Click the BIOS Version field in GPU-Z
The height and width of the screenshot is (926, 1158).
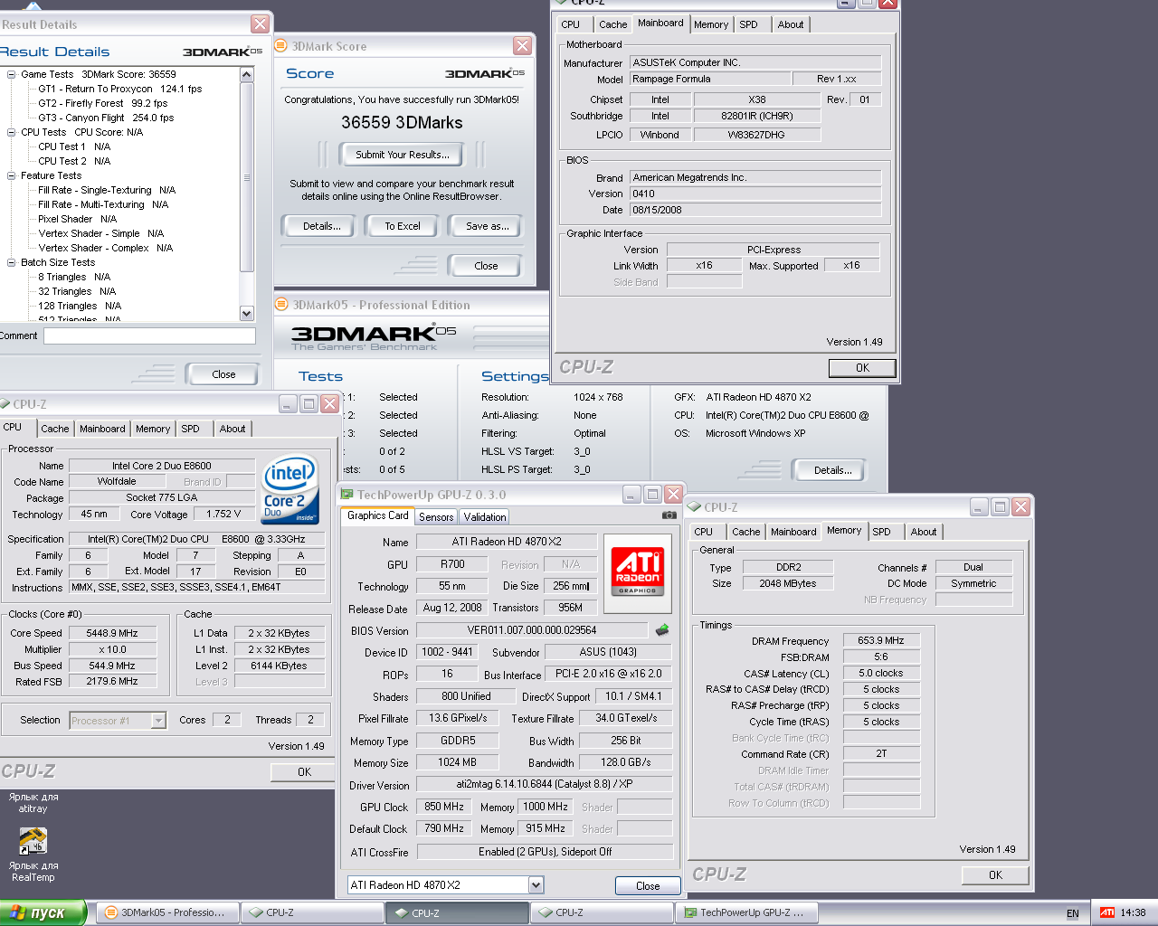531,630
